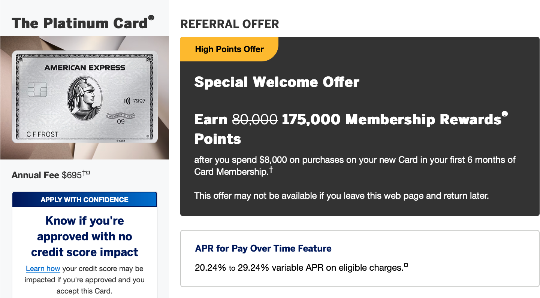
Task: Click the contactless payment symbol on card
Action: point(127,101)
